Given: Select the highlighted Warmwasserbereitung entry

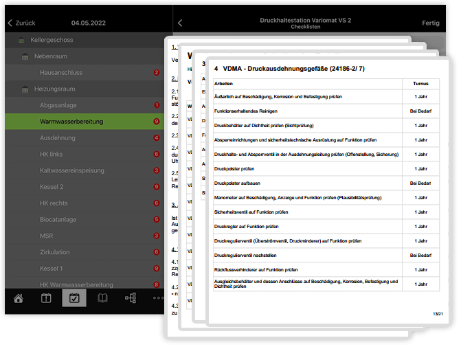Looking at the screenshot, I should [x=85, y=122].
